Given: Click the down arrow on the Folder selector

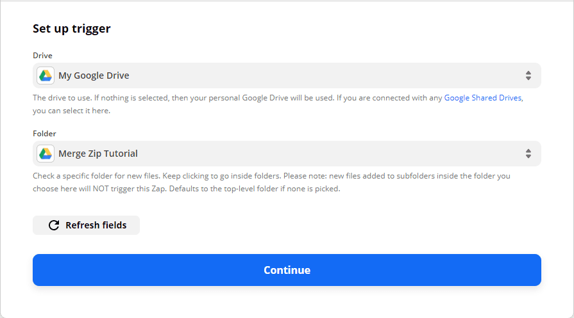Looking at the screenshot, I should coord(528,157).
